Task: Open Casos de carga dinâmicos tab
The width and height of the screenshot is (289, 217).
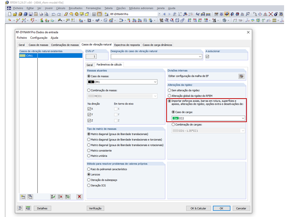Action: point(157,45)
